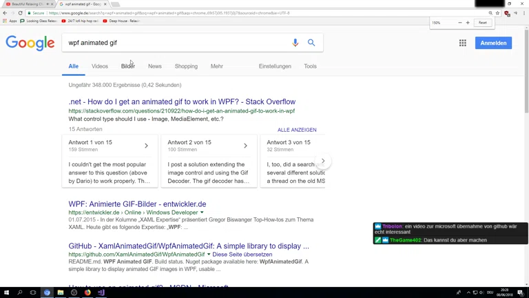This screenshot has height=298, width=529.
Task: Click the blue magnifier search icon
Action: coord(311,43)
